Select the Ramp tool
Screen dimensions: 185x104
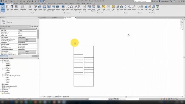pos(68,8)
